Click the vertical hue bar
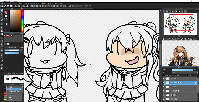The height and width of the screenshot is (102, 199). (22, 21)
